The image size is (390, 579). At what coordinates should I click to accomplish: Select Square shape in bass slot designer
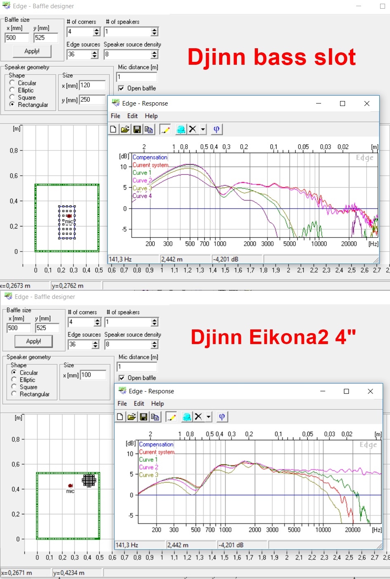12,97
